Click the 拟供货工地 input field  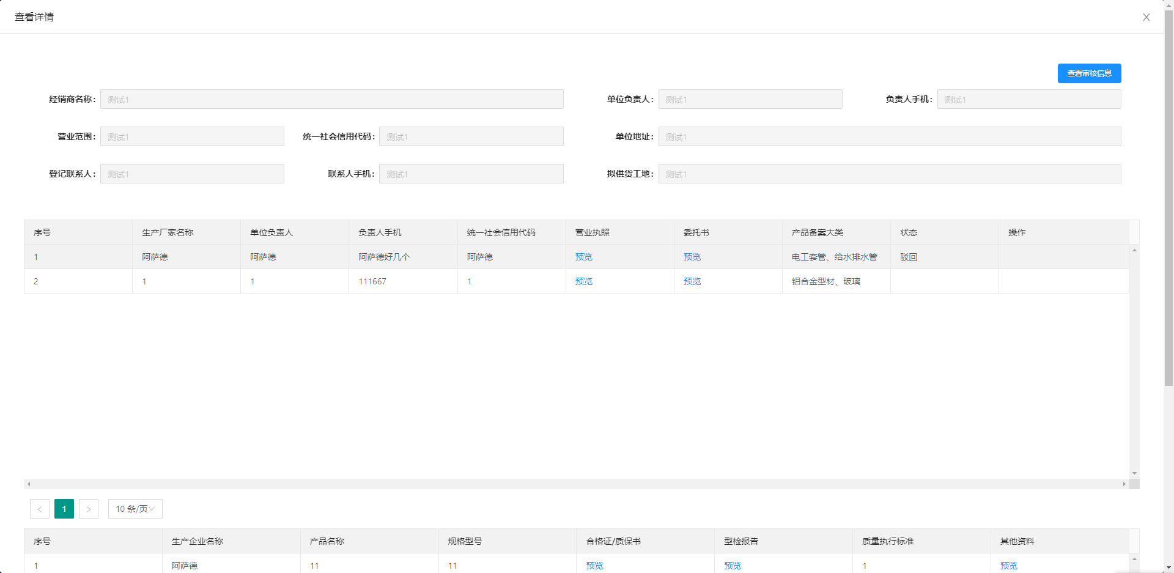(x=890, y=174)
